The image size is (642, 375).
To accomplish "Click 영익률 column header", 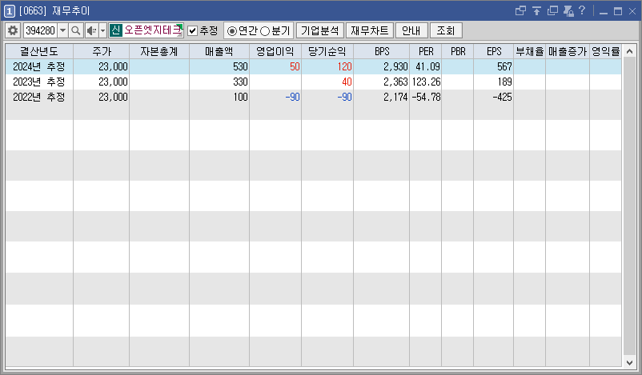I will tap(606, 51).
